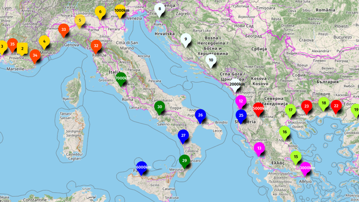Screen dimensions: 359x202
Task: Open the lime marker numbered 19
Action: point(355,111)
